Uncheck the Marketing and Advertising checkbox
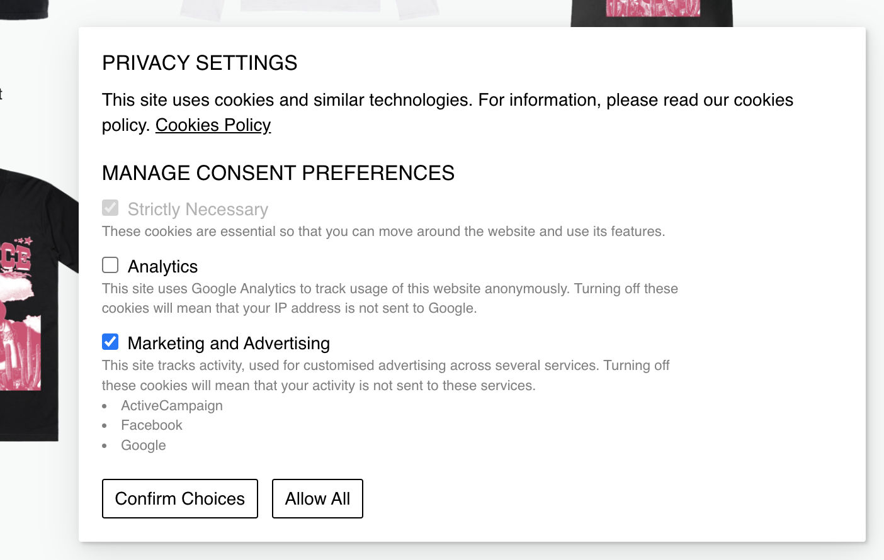The image size is (884, 560). click(110, 342)
